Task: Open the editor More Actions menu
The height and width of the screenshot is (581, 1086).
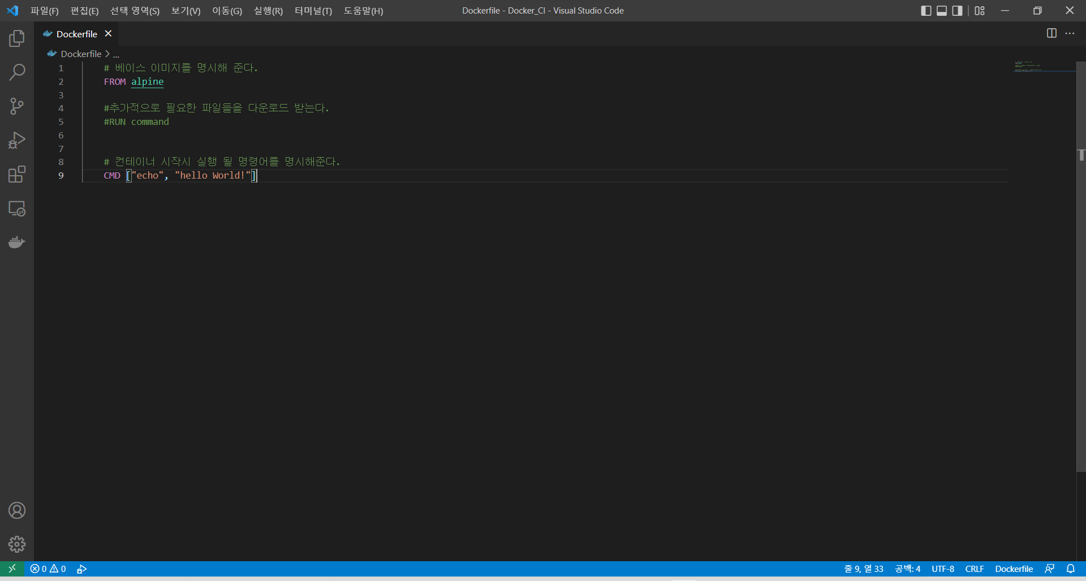Action: (1070, 33)
